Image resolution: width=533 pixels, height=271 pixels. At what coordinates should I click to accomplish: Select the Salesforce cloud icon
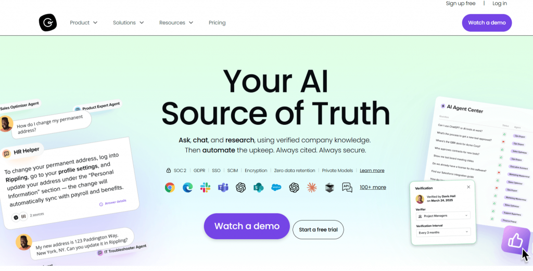coord(276,187)
